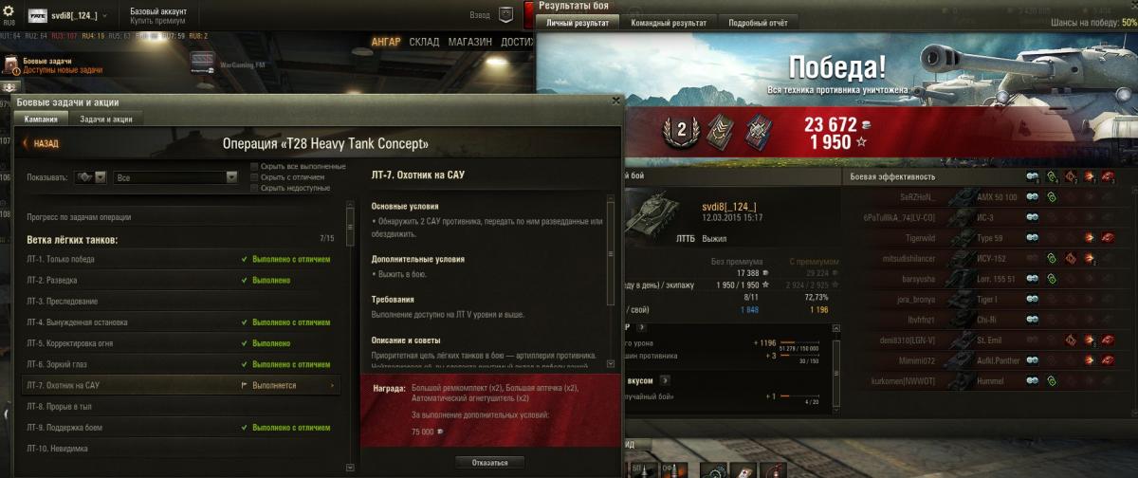The image size is (1138, 478).
Task: Click the crossed-guns achievement badge
Action: (x=759, y=131)
